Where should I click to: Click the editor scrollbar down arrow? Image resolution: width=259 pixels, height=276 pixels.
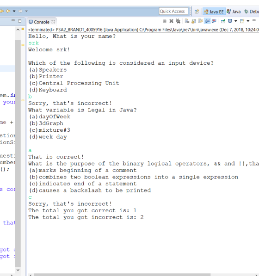tap(18, 270)
